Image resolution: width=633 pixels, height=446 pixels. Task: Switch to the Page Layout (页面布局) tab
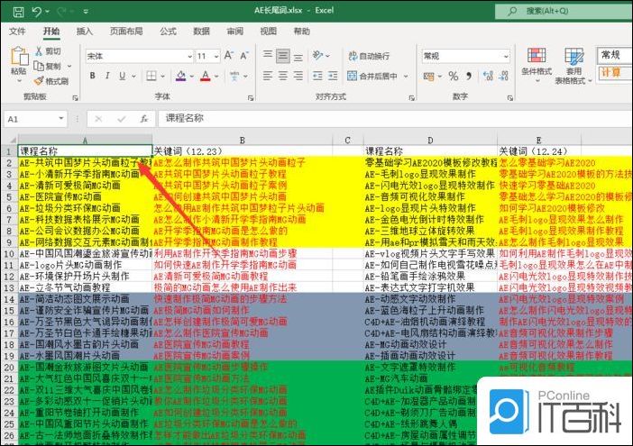(126, 32)
